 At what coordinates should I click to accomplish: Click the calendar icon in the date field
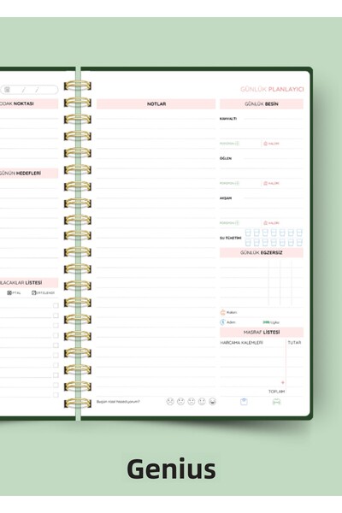point(7,90)
